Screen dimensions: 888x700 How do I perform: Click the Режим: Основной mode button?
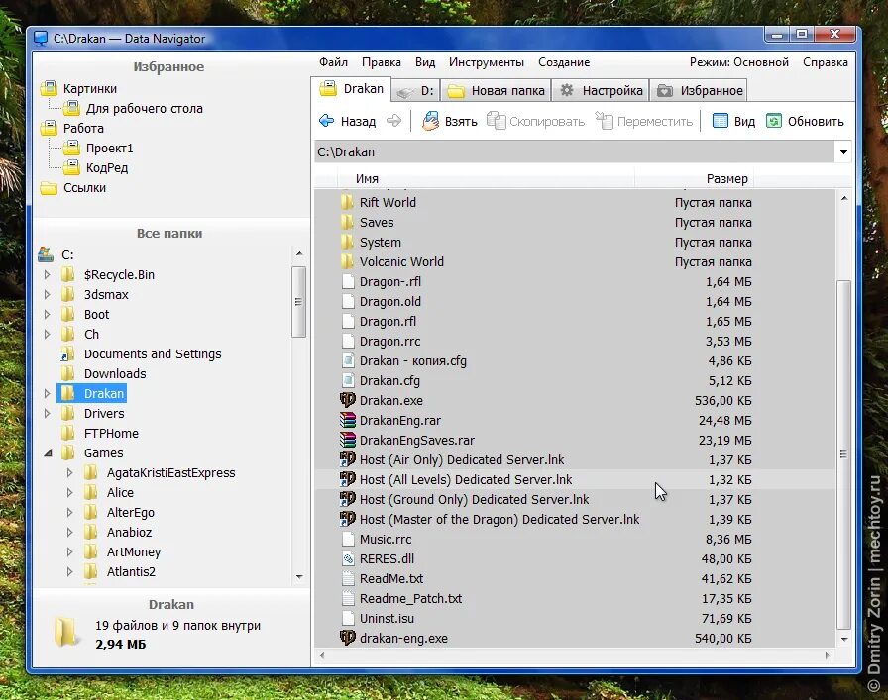coord(738,62)
